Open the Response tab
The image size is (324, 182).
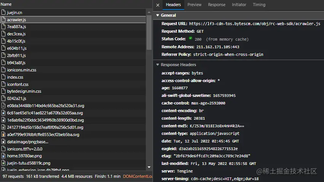click(217, 5)
